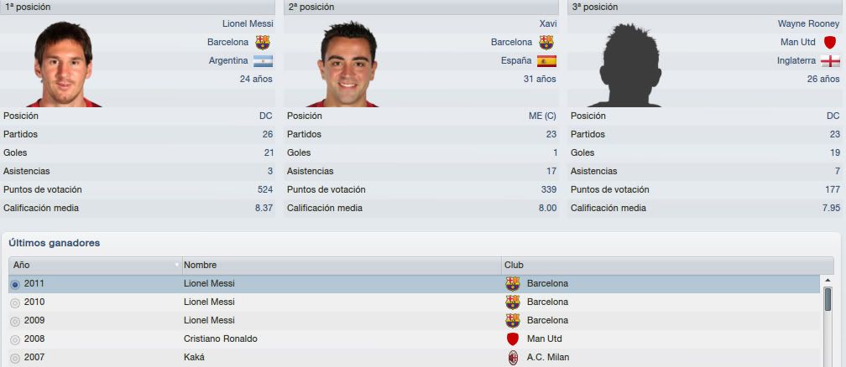This screenshot has height=367, width=846.
Task: Click the winners list scrollbar thumb
Action: click(828, 300)
